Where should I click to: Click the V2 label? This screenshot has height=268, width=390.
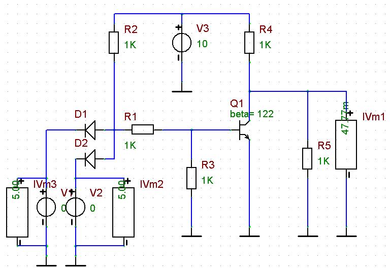96,193
